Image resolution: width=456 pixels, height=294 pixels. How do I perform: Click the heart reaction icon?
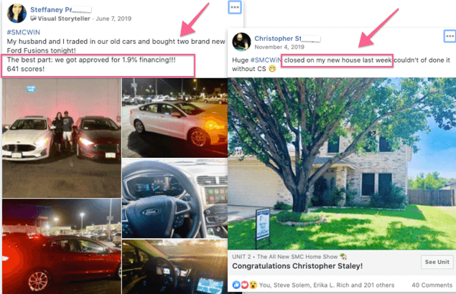(245, 285)
